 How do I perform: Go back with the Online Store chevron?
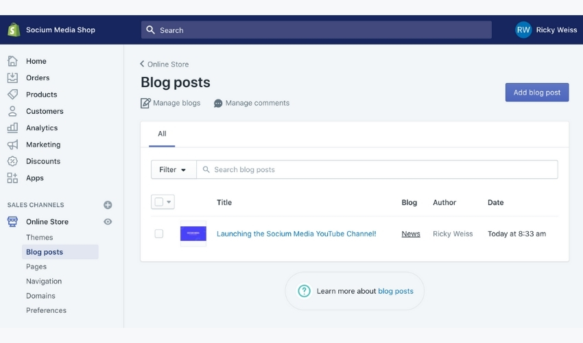142,64
